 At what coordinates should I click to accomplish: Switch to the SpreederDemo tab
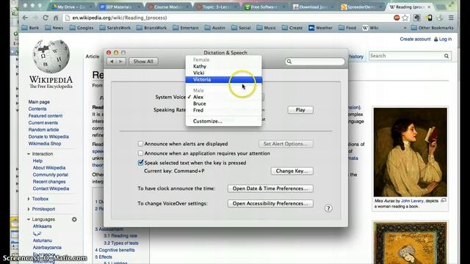pyautogui.click(x=361, y=7)
